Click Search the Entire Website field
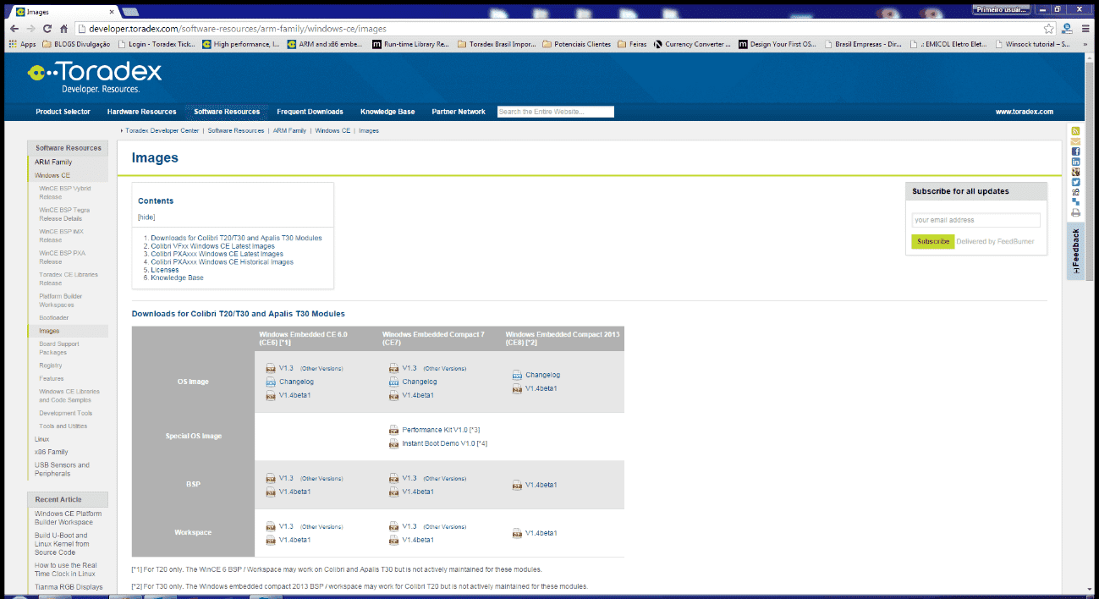The image size is (1099, 599). pos(555,112)
